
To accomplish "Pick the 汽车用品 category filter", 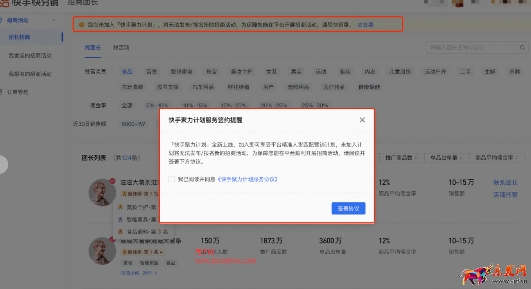I will click(203, 87).
